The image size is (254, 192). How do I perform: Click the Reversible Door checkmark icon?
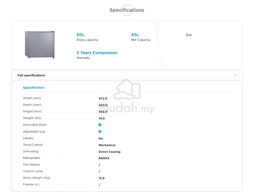pos(100,125)
